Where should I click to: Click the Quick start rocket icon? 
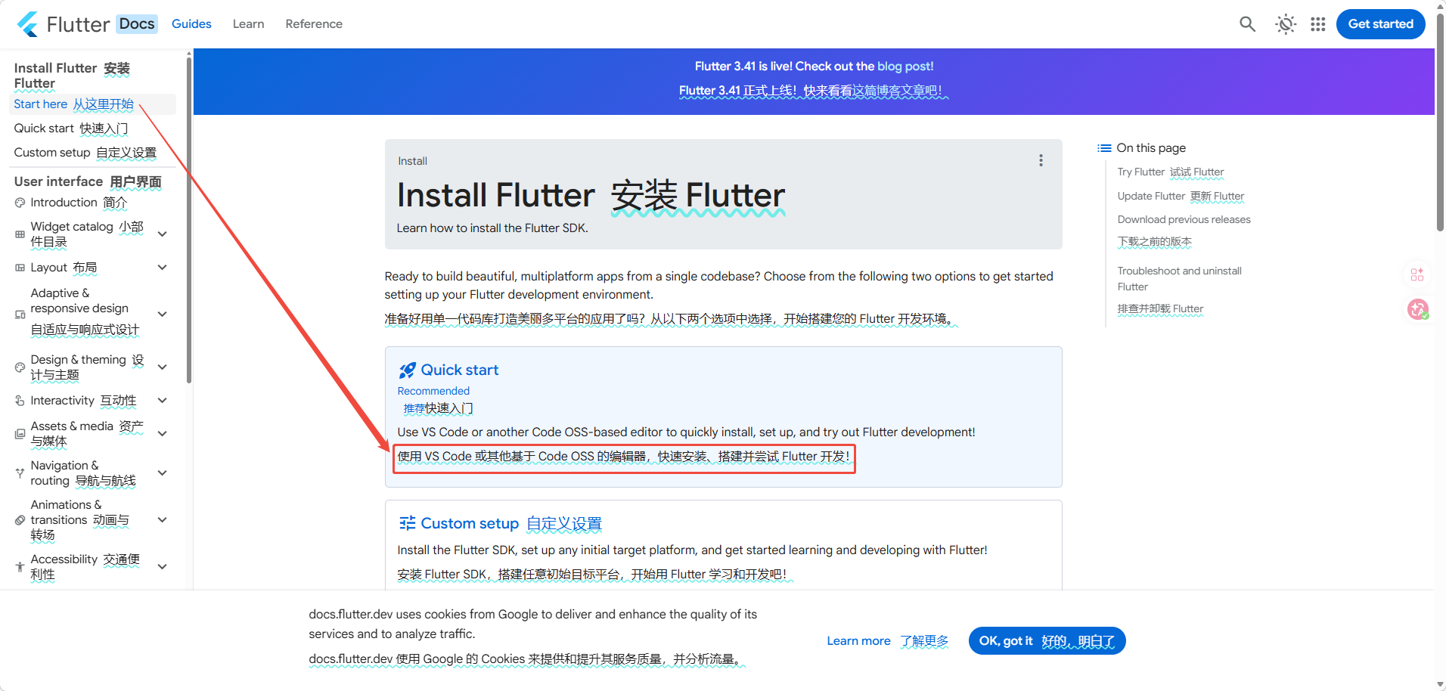[408, 370]
